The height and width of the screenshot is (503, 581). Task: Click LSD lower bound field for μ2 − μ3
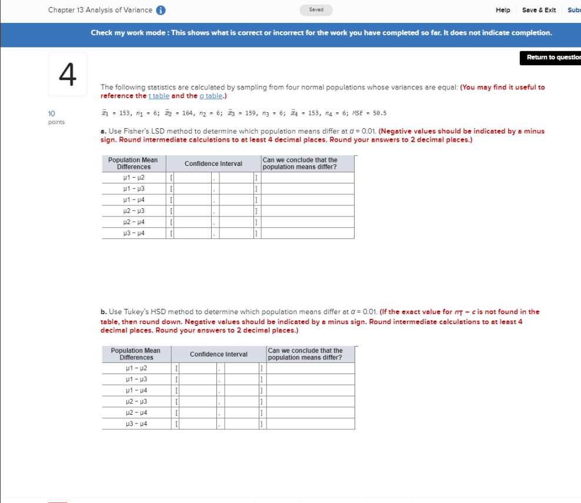click(x=192, y=211)
